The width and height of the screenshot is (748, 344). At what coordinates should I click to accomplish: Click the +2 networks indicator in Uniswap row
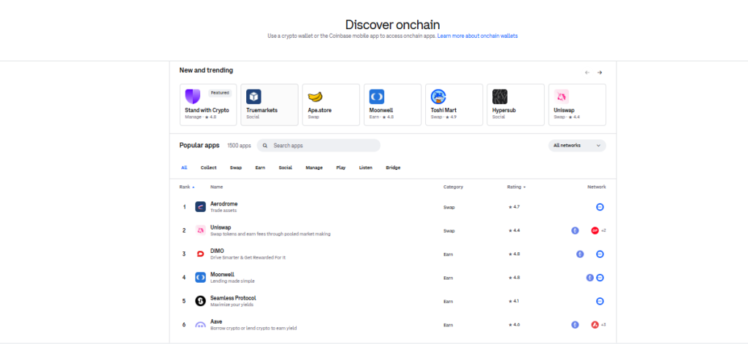point(603,230)
